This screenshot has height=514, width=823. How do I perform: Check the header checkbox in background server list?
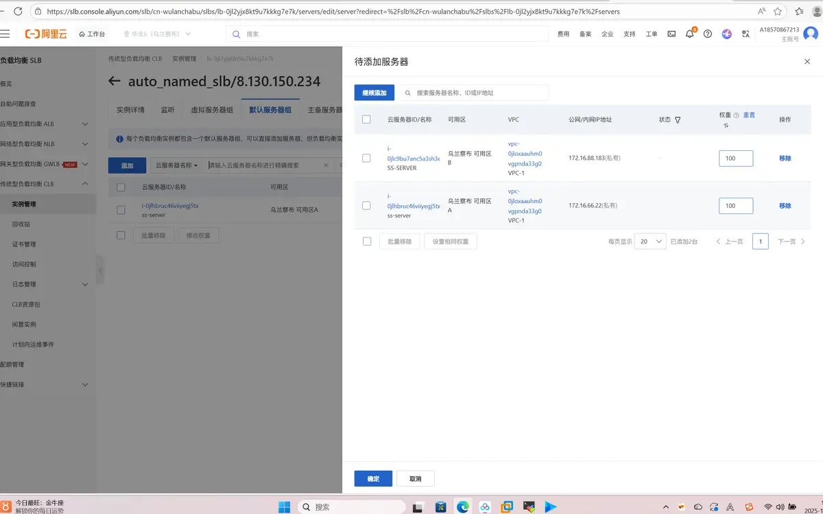(x=121, y=187)
